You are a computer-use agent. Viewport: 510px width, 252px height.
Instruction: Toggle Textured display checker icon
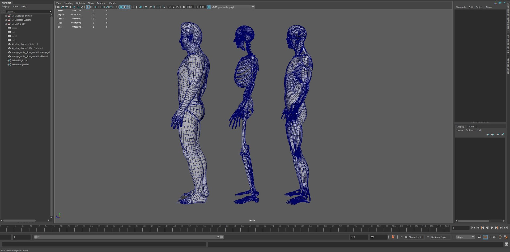(x=133, y=7)
